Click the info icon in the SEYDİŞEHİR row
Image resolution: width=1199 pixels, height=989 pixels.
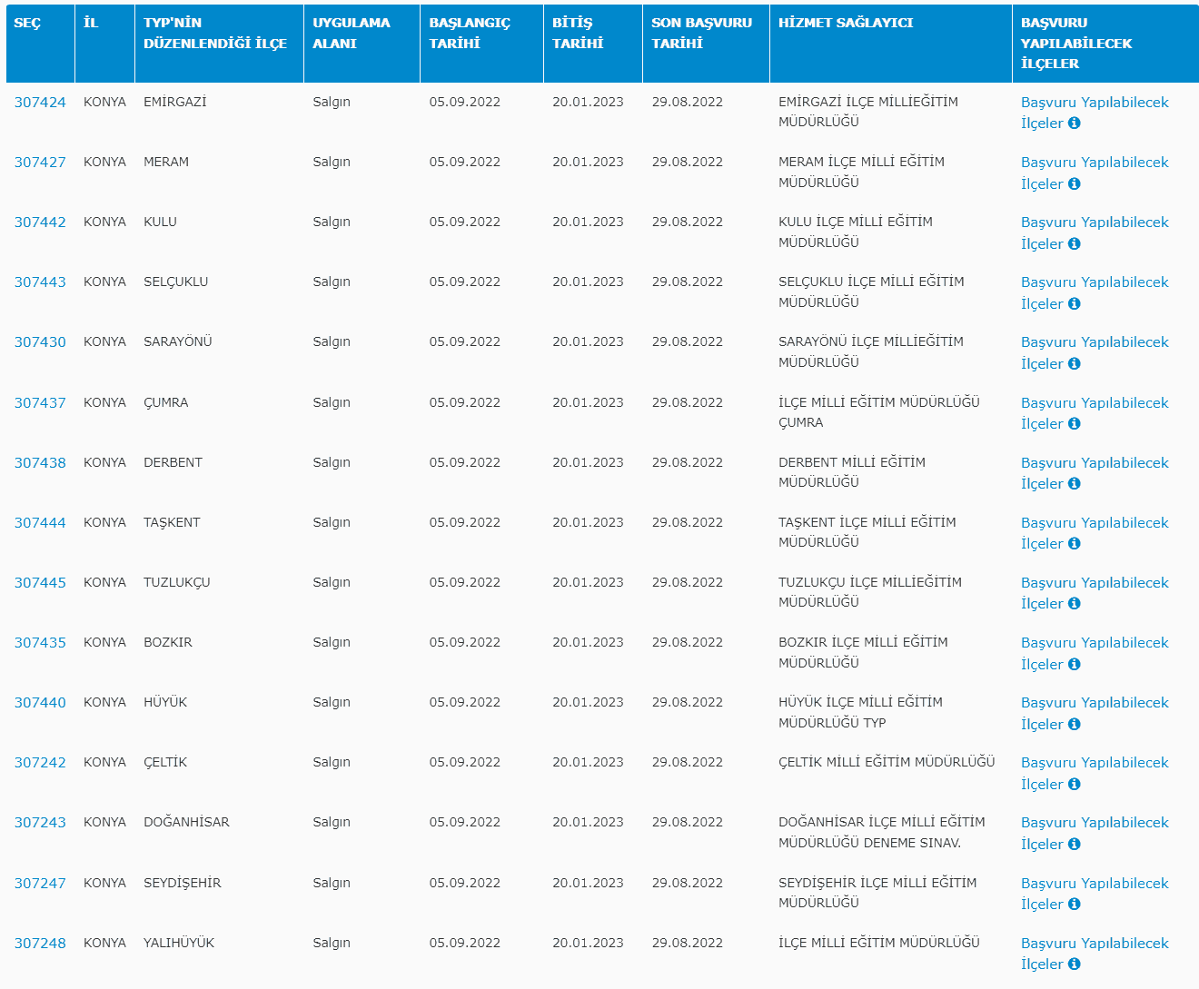pos(1074,905)
